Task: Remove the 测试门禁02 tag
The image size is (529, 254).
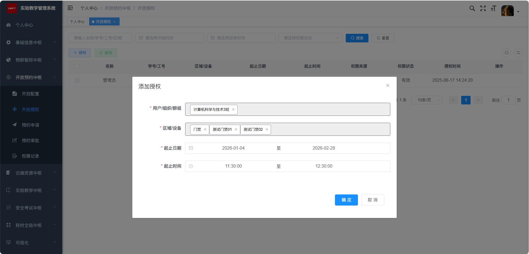Action: (267, 129)
